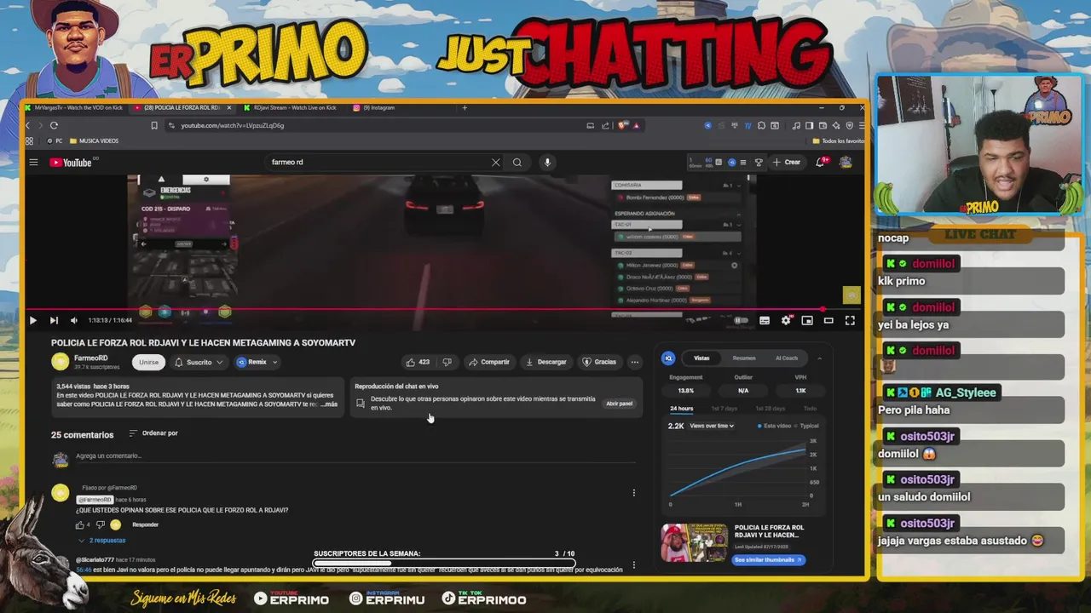Switch to RDjavi Stream Kick tab
This screenshot has height=613, width=1091.
tap(291, 107)
